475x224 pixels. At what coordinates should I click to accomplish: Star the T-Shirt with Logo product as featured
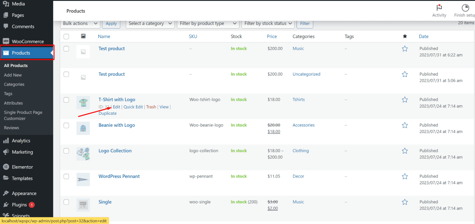pyautogui.click(x=405, y=100)
